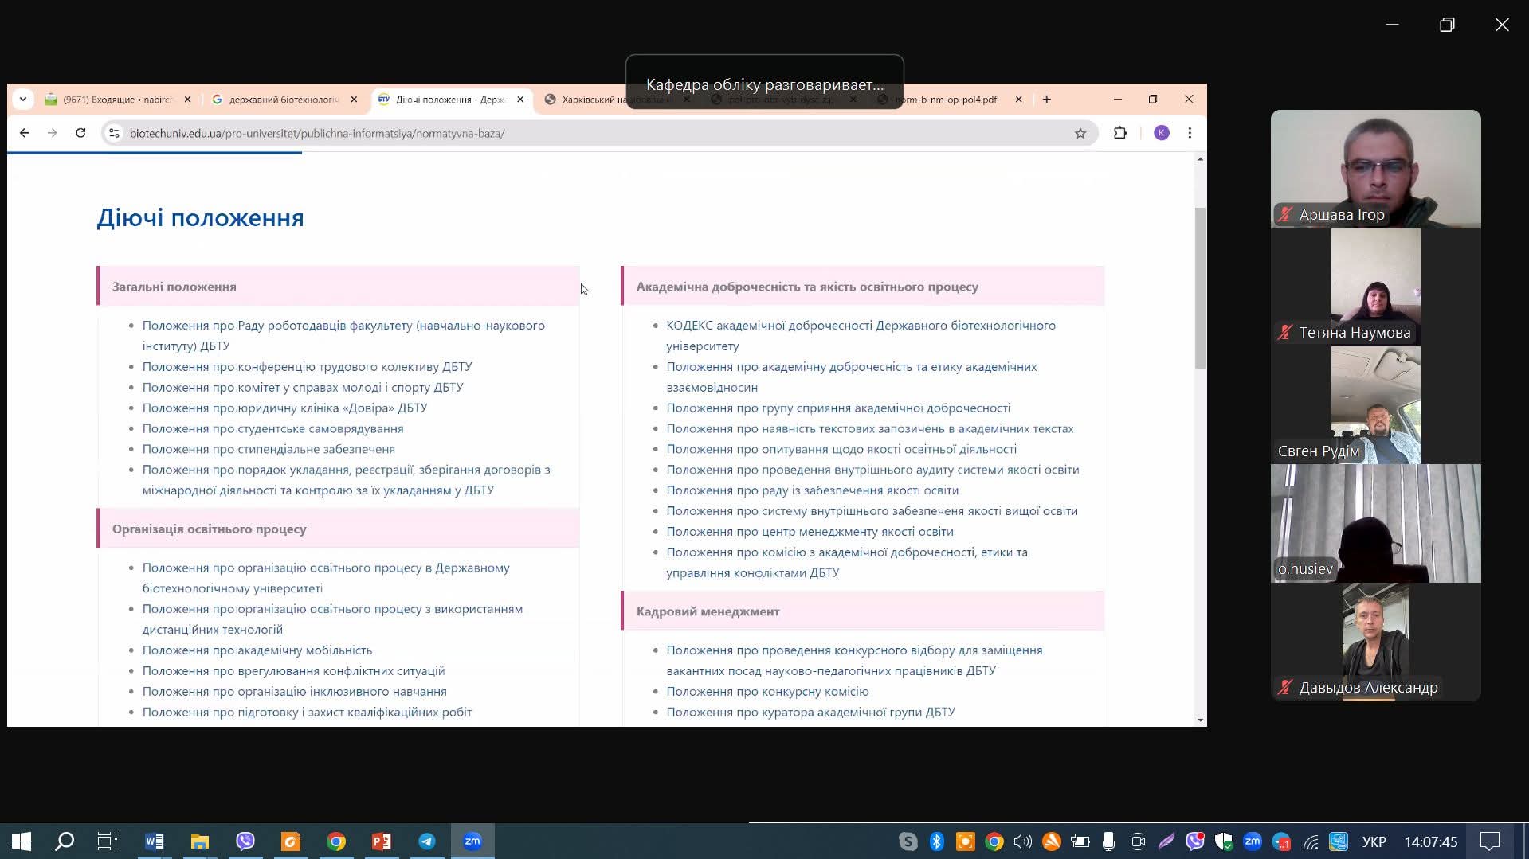
Task: Open Telegram from the taskbar
Action: coord(427,841)
